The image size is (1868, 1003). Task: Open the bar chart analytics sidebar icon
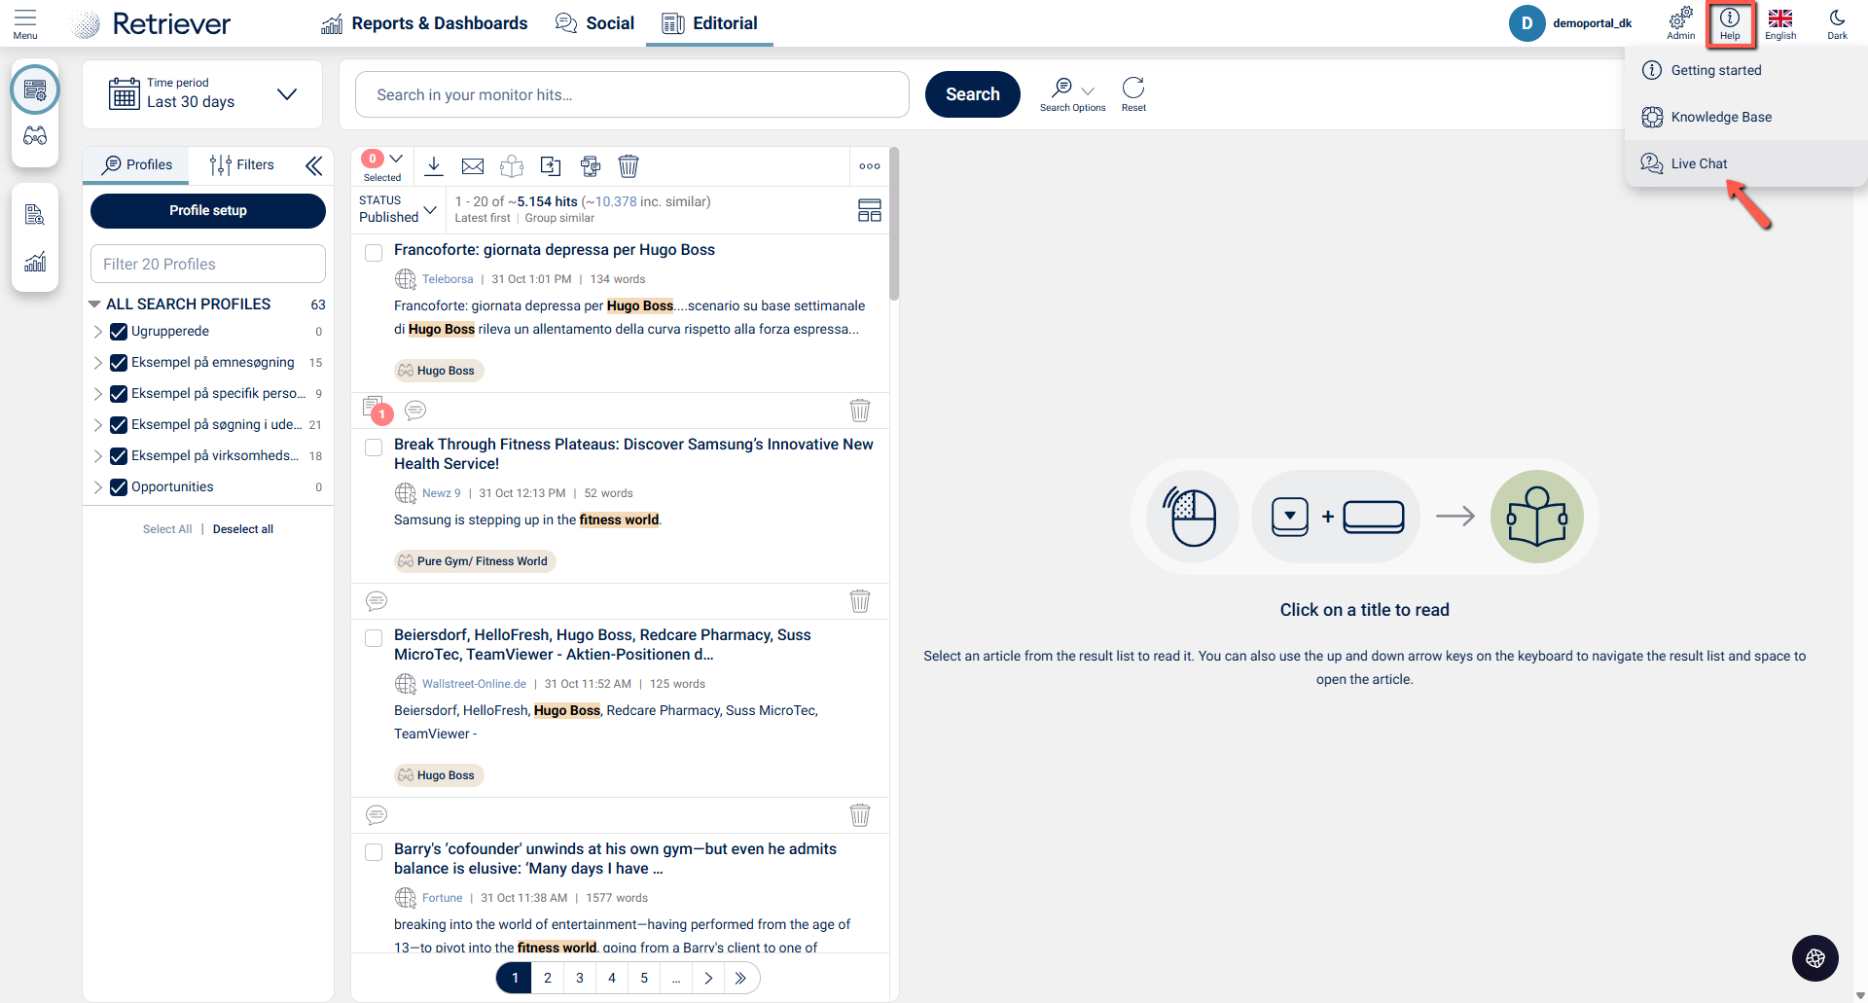point(35,262)
